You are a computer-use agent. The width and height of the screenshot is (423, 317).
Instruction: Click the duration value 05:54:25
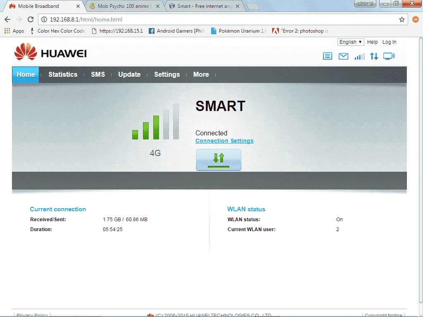tap(112, 229)
